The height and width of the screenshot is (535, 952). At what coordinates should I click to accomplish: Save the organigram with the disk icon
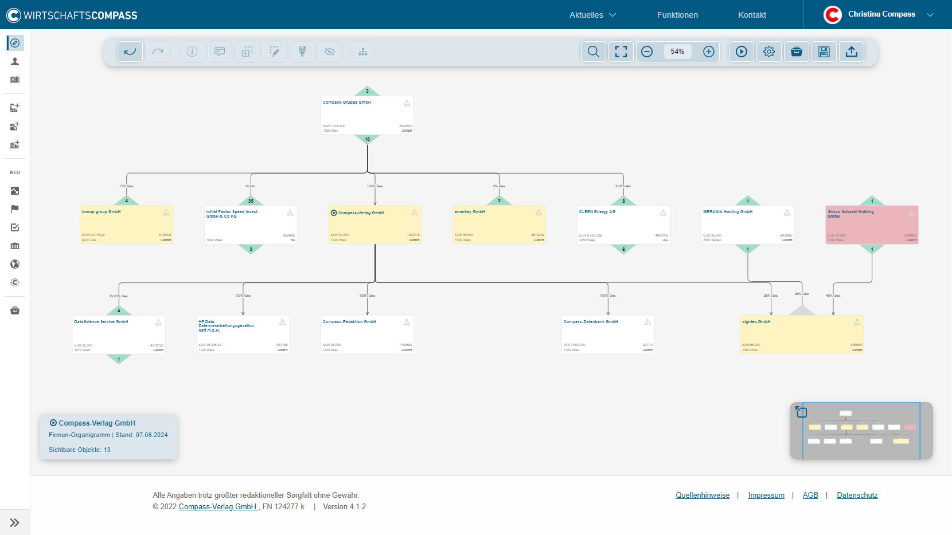click(x=824, y=52)
